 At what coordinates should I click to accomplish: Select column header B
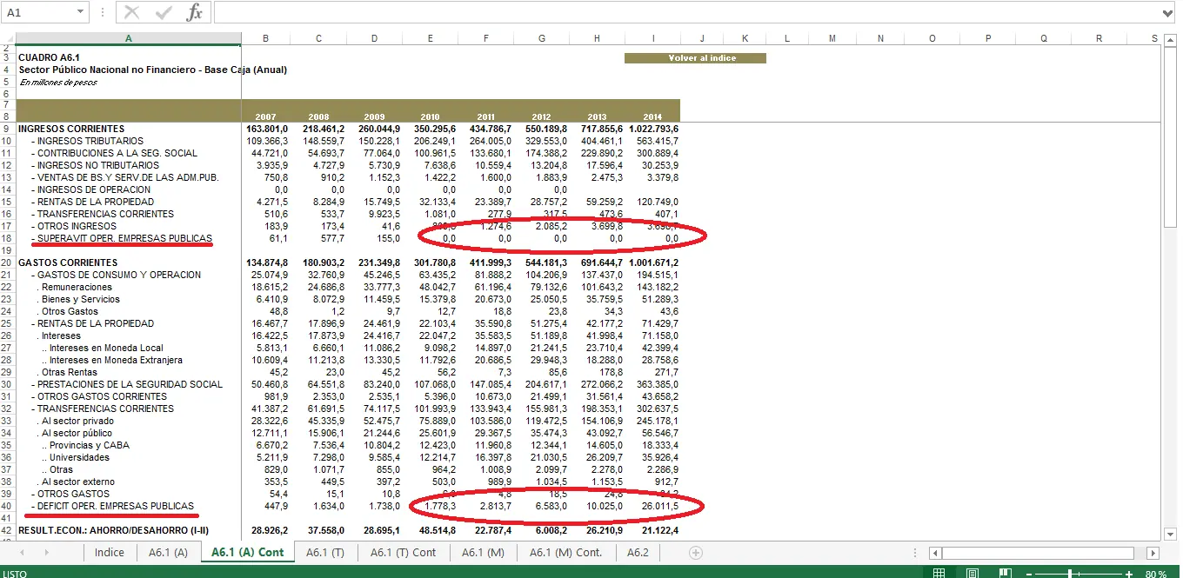(265, 38)
